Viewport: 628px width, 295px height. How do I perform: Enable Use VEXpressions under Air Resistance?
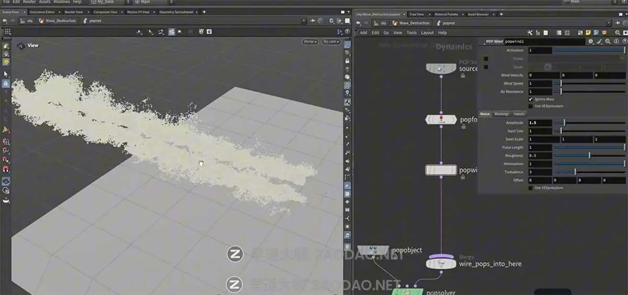pos(531,106)
